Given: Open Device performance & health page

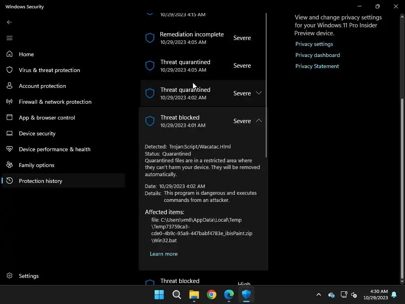Looking at the screenshot, I should tap(64, 149).
